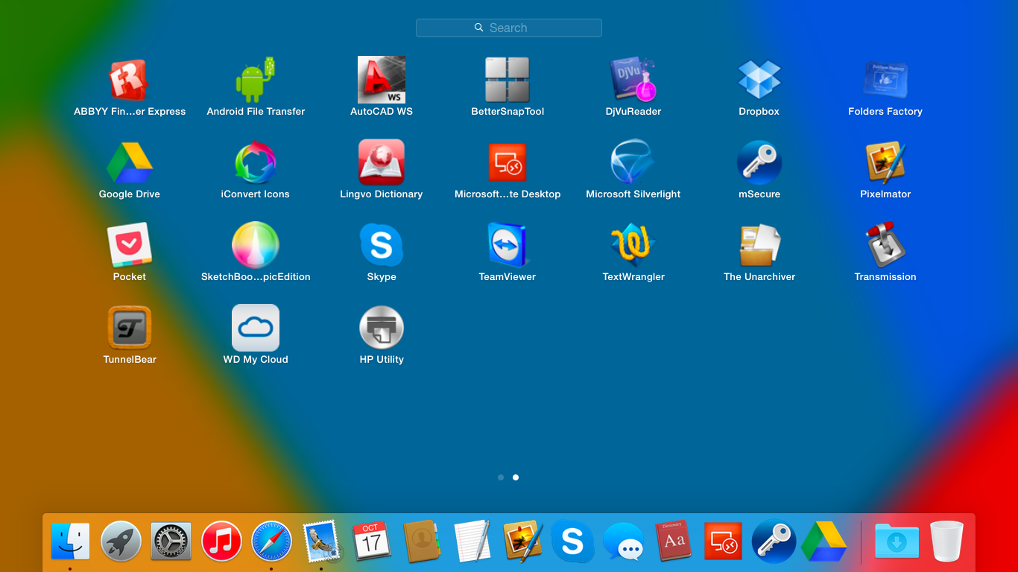
Task: Launch Android File Transfer app
Action: 256,80
